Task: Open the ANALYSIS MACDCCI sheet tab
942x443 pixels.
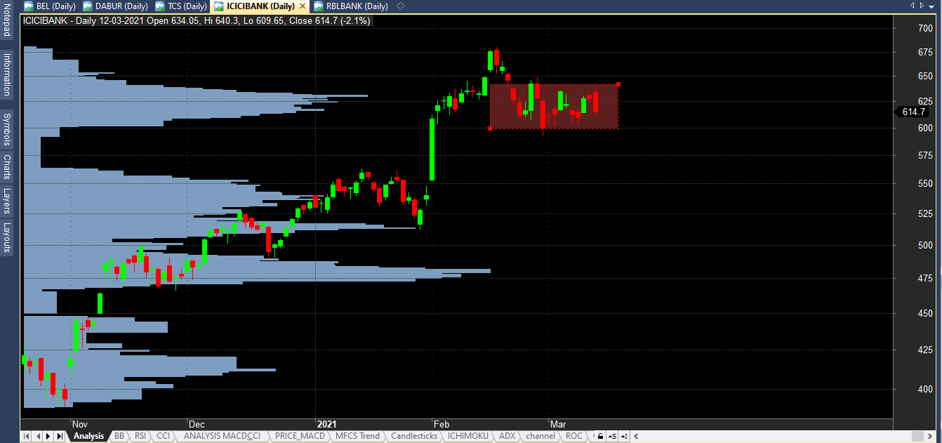Action: 222,436
